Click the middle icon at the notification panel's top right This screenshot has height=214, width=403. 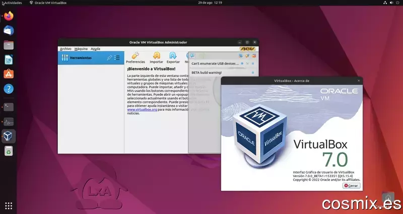(x=247, y=55)
